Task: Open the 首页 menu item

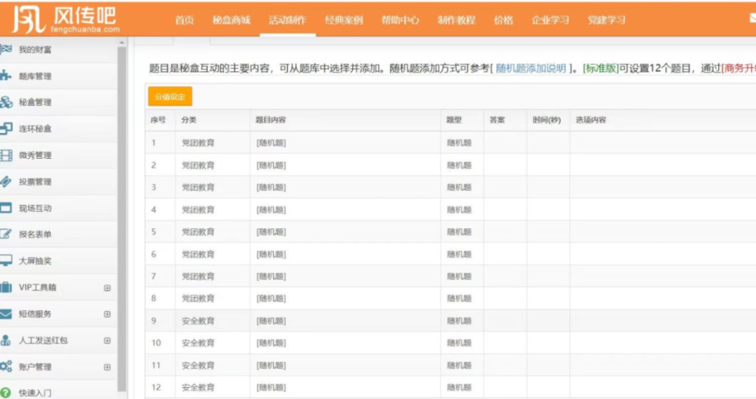Action: pos(184,20)
